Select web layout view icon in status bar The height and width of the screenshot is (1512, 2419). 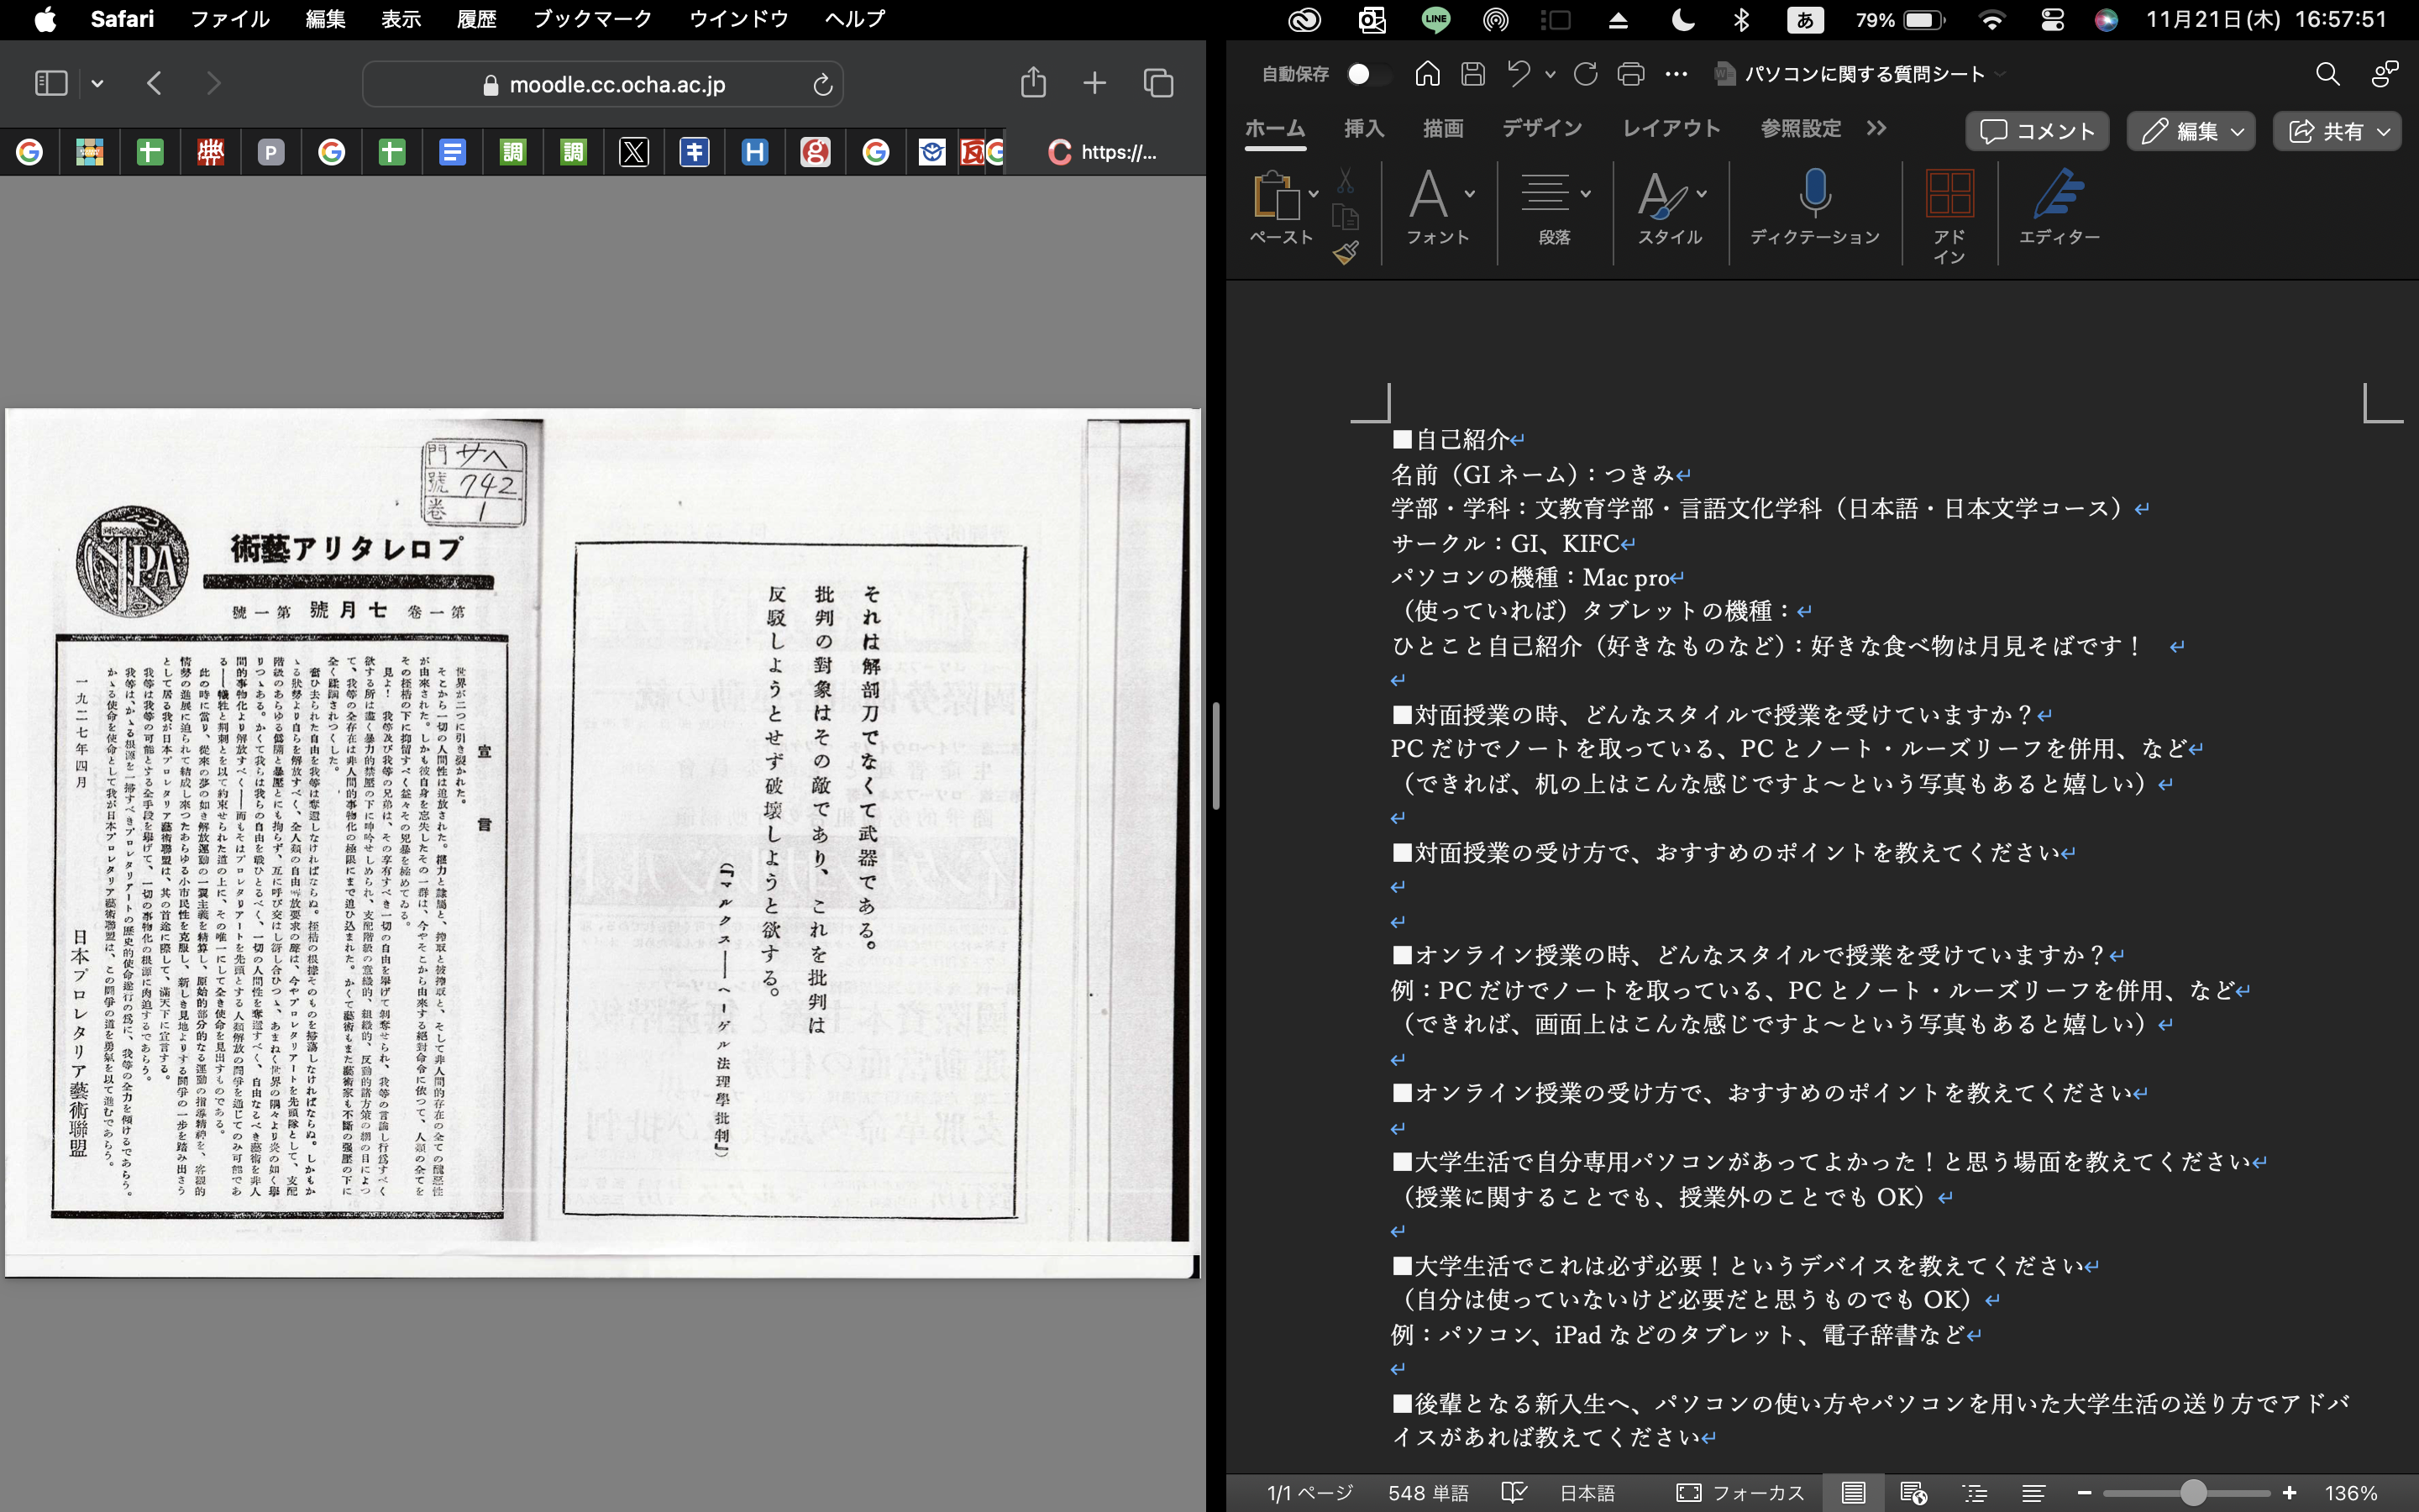pos(1913,1493)
